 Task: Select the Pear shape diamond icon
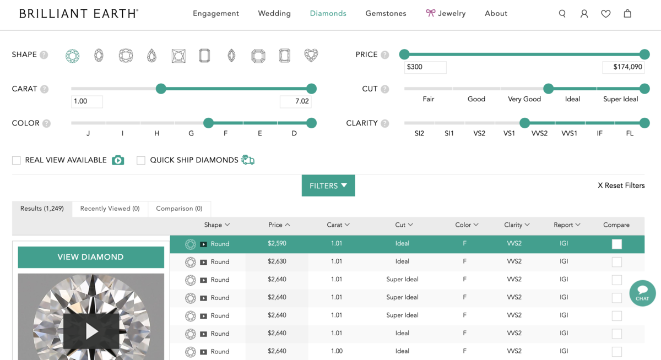click(151, 56)
